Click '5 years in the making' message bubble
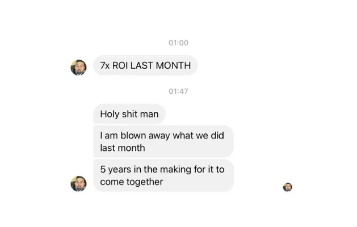357x227 pixels. point(163,175)
